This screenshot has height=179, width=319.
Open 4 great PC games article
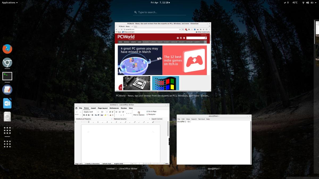(x=140, y=60)
